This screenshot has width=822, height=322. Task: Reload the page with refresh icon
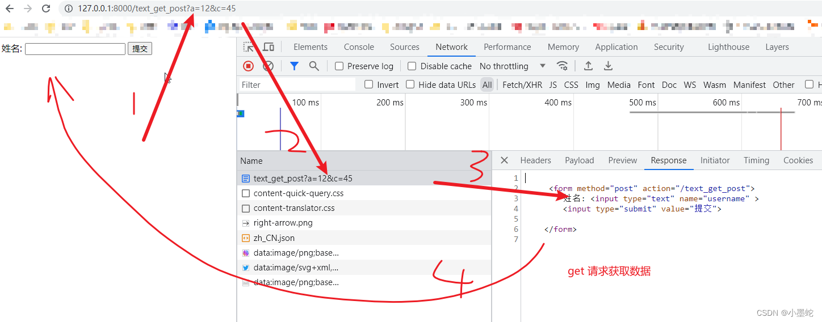46,9
